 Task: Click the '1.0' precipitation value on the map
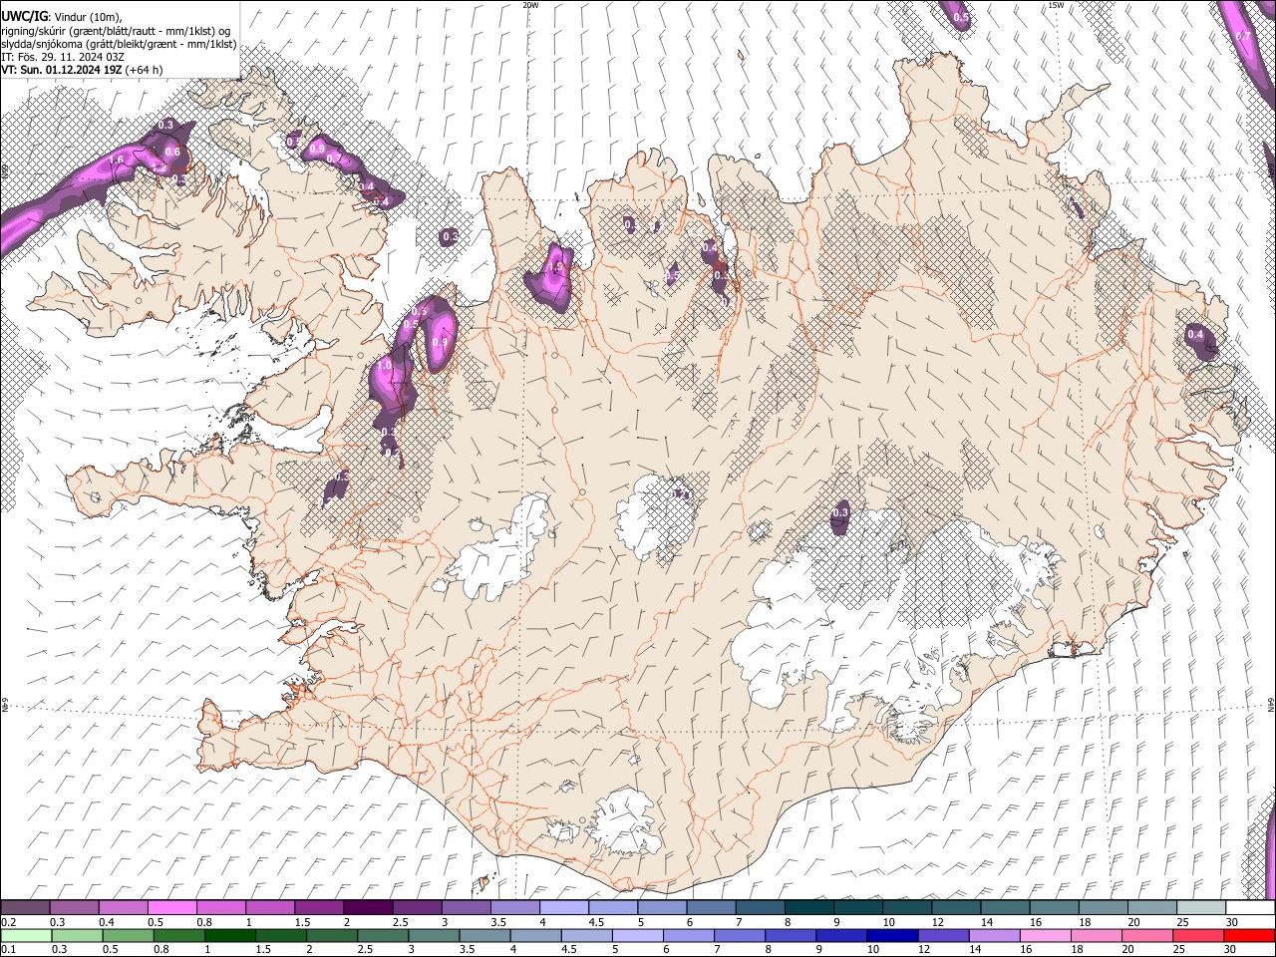pyautogui.click(x=384, y=366)
